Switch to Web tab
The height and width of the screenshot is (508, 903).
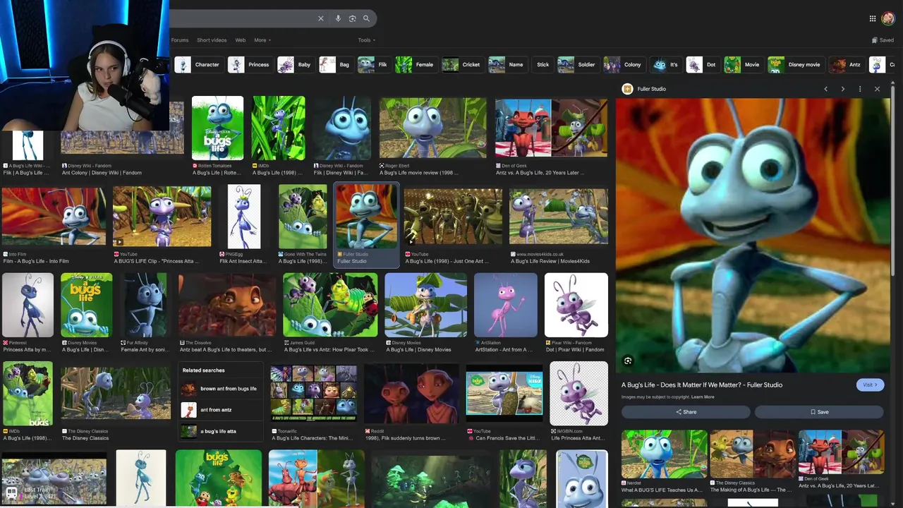[241, 40]
